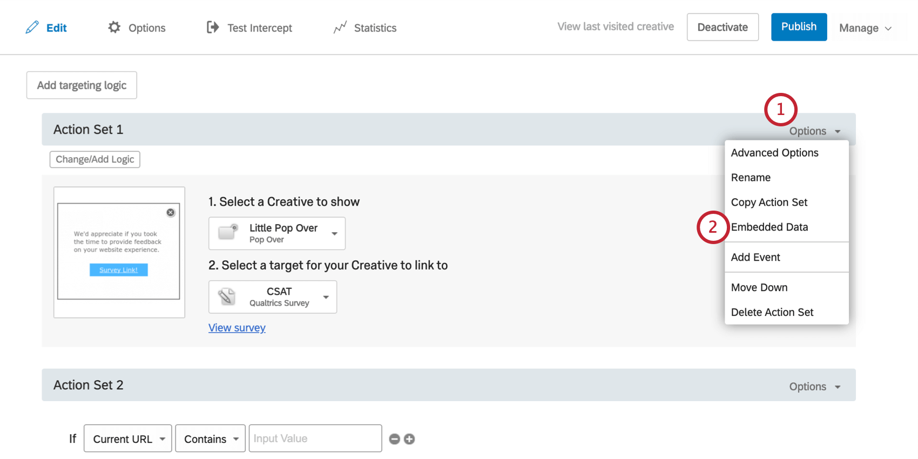Select Embedded Data from the menu

pyautogui.click(x=769, y=227)
